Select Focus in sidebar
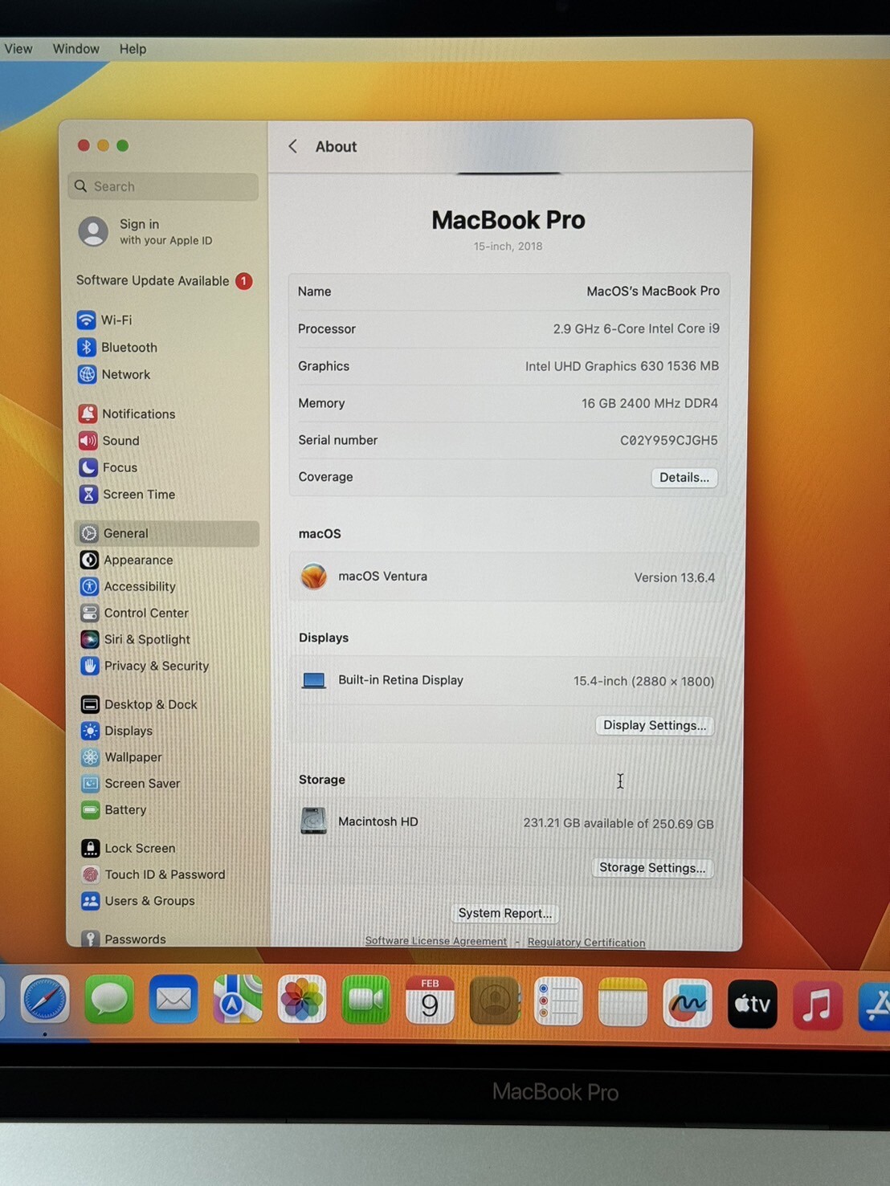The width and height of the screenshot is (890, 1186). (108, 467)
